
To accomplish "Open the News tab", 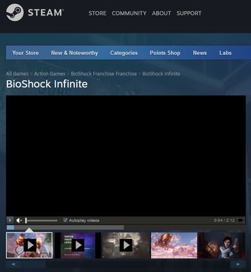I will pos(200,53).
